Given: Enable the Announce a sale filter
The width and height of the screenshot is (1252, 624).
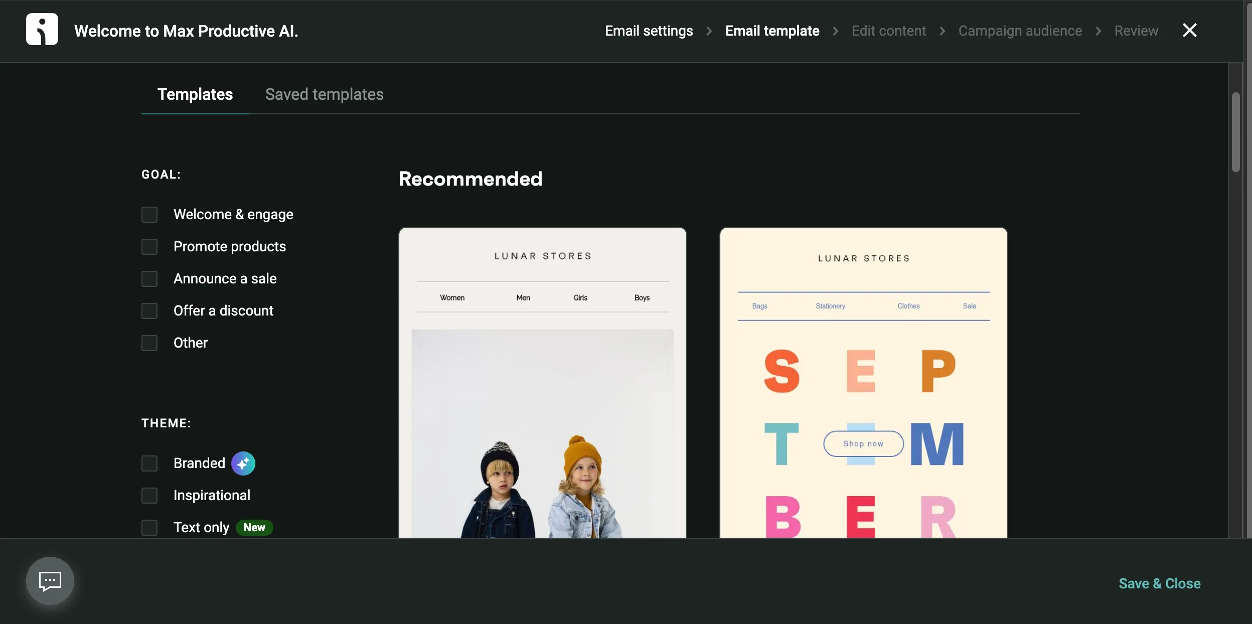Looking at the screenshot, I should point(149,279).
